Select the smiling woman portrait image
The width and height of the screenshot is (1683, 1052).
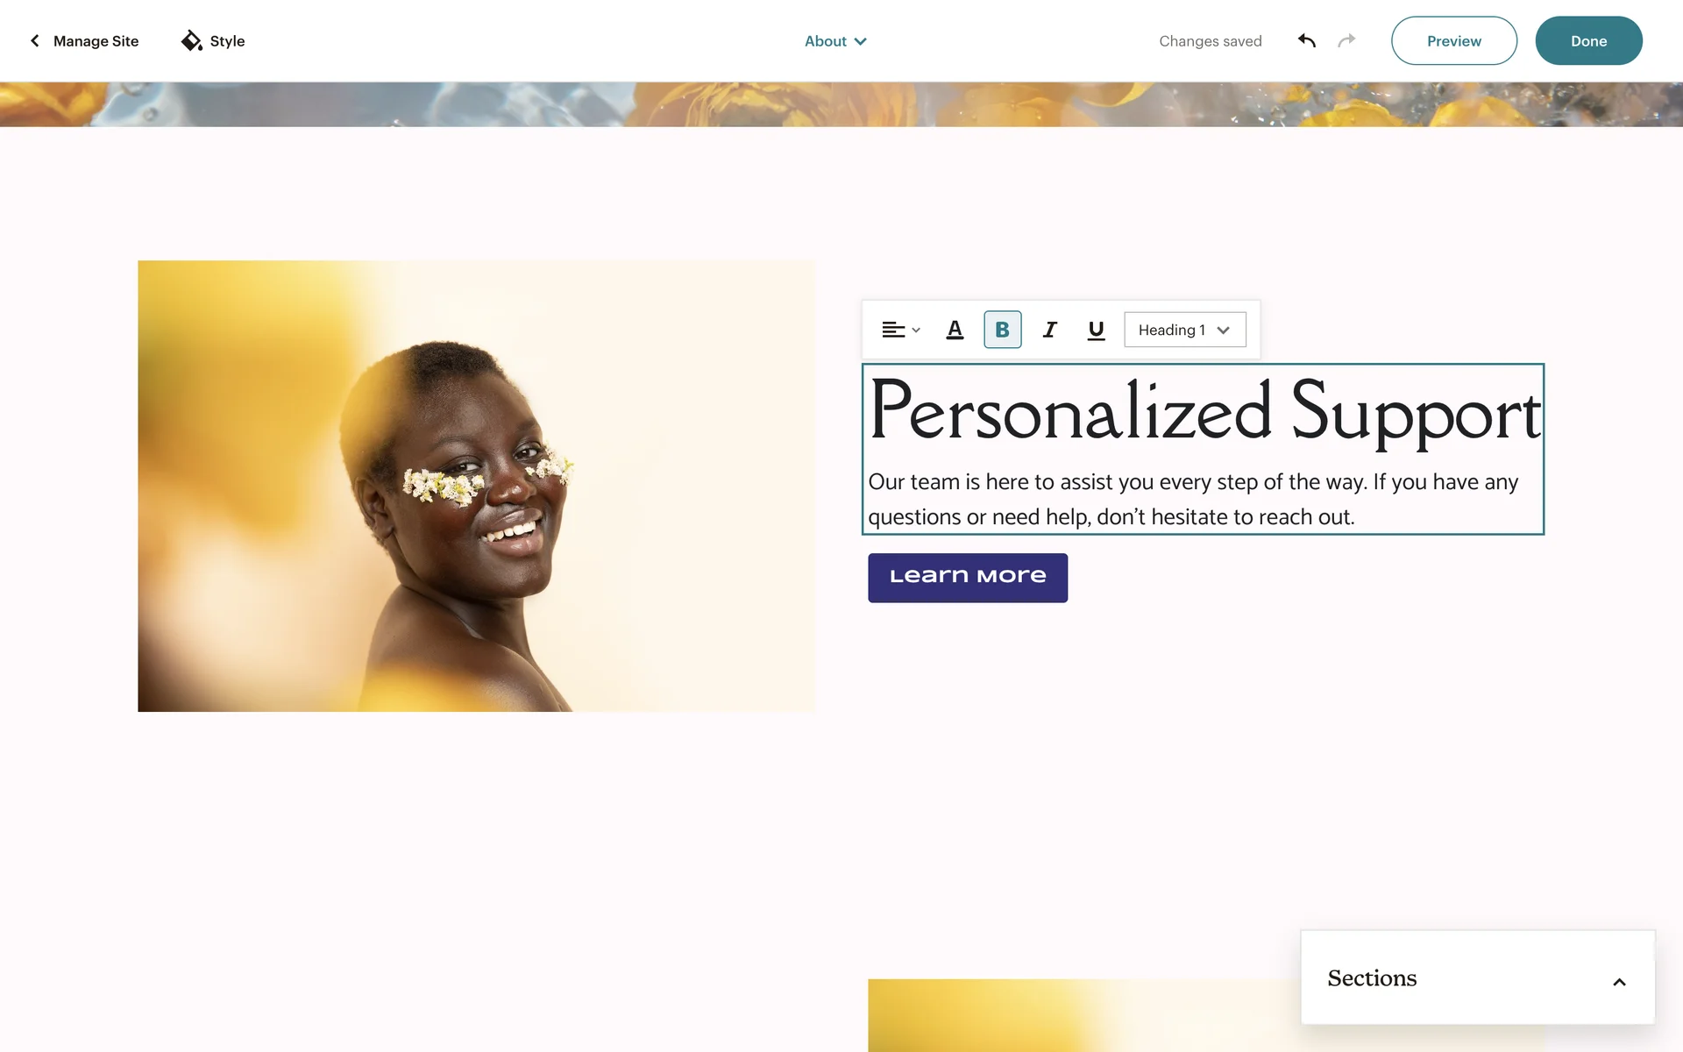point(476,486)
